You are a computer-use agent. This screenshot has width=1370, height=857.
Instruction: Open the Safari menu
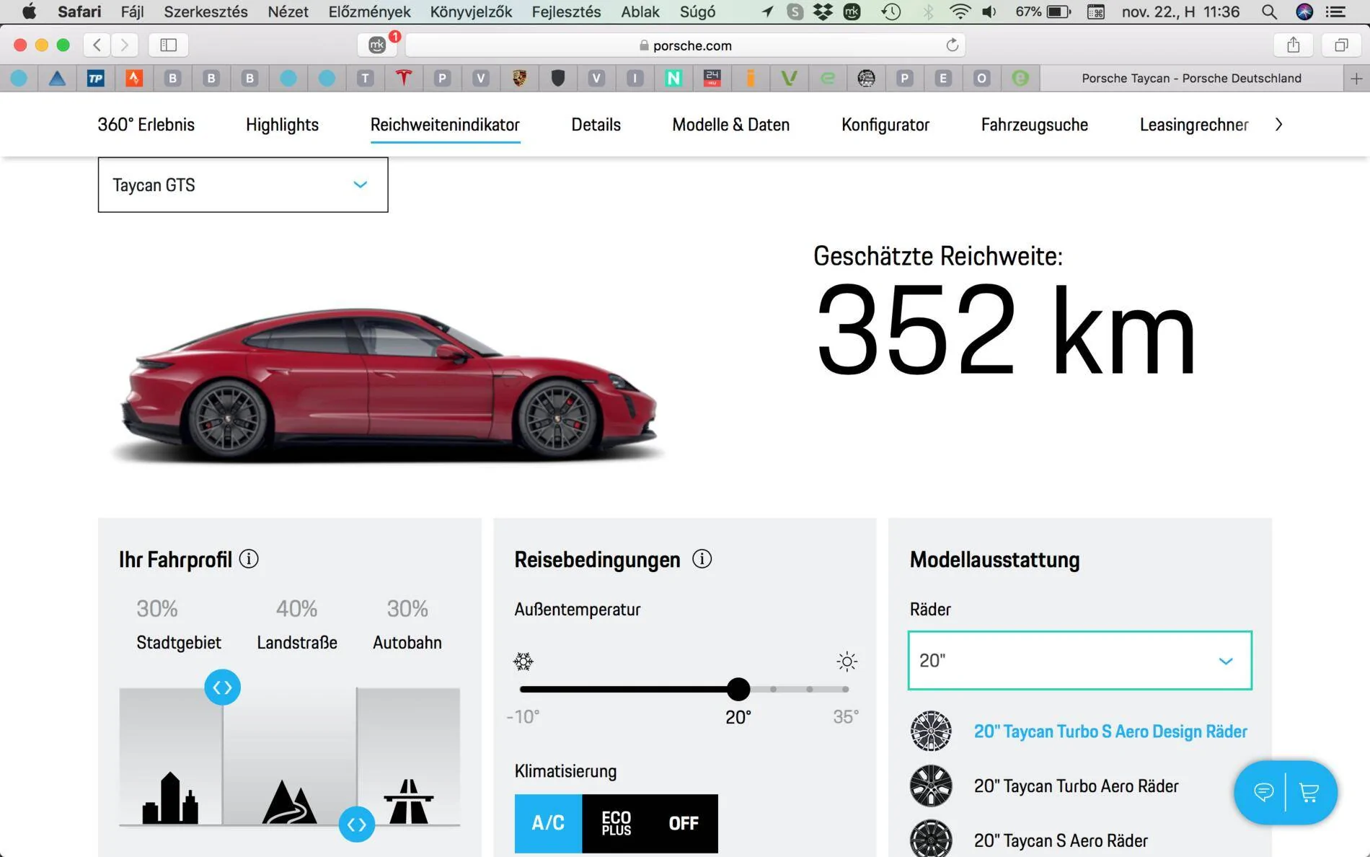tap(79, 12)
